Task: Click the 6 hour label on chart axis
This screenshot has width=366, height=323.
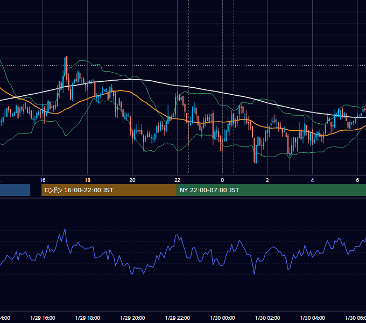Action: pos(357,180)
